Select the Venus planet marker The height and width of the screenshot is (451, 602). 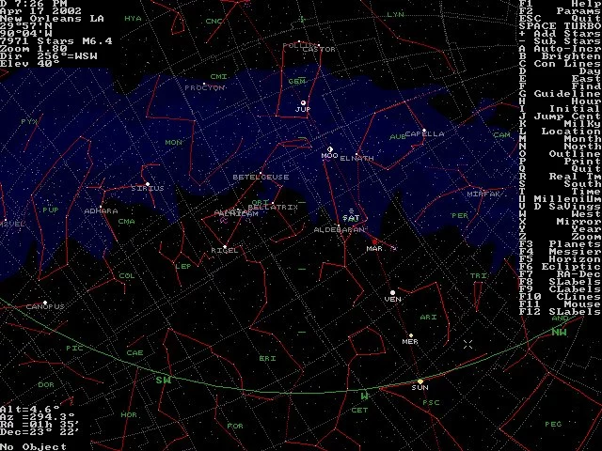[392, 292]
